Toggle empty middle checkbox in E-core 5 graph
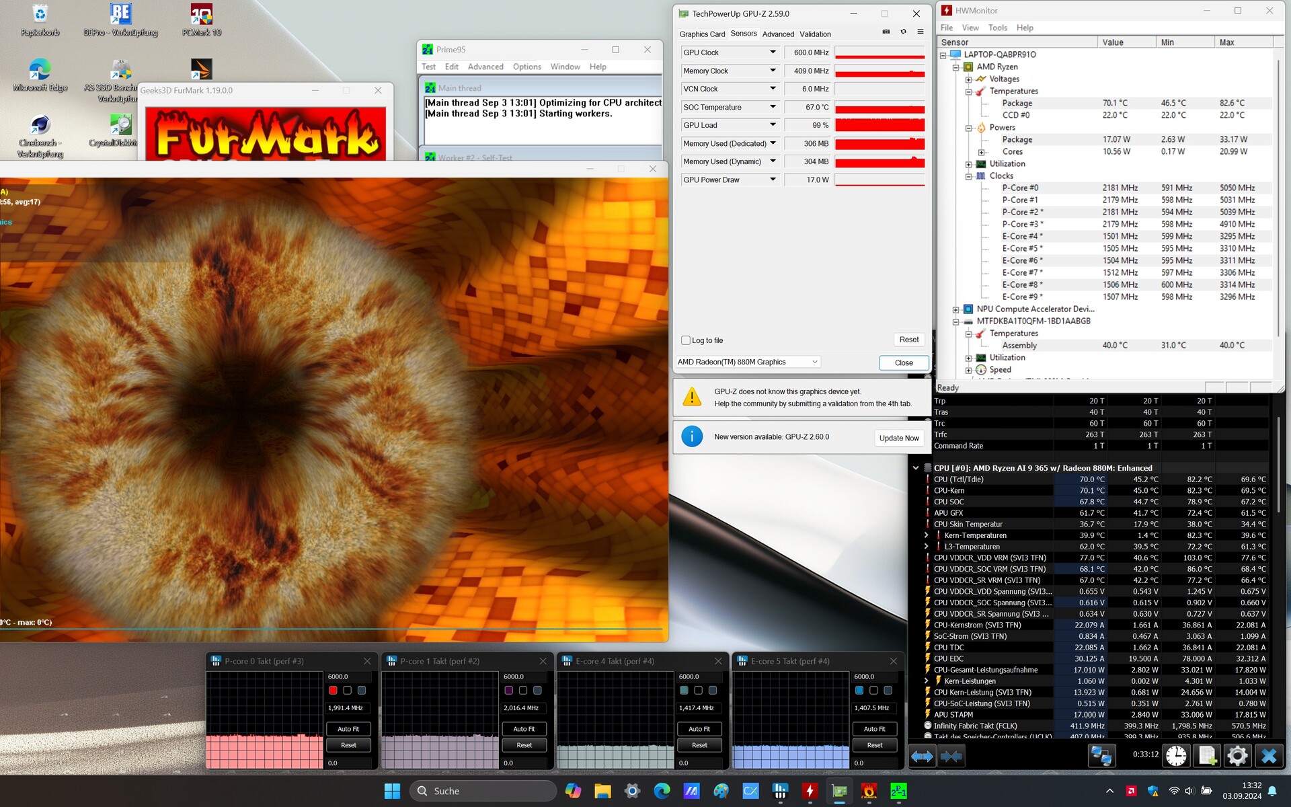Image resolution: width=1291 pixels, height=807 pixels. pyautogui.click(x=873, y=690)
